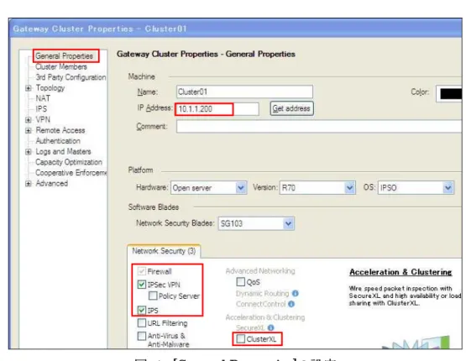
Task: Uncheck the IPS blade checkbox
Action: pyautogui.click(x=142, y=311)
